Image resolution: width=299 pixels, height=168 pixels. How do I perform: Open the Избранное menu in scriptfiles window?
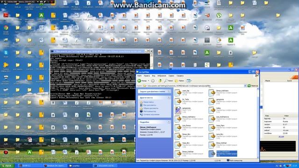[162, 76]
